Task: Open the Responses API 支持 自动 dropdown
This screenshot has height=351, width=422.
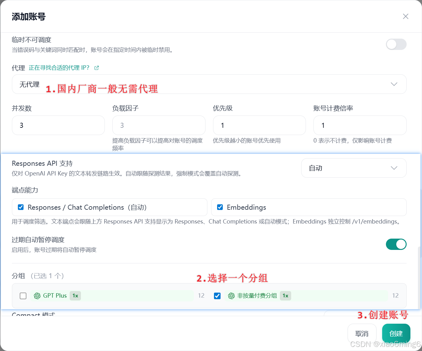Action: click(354, 168)
